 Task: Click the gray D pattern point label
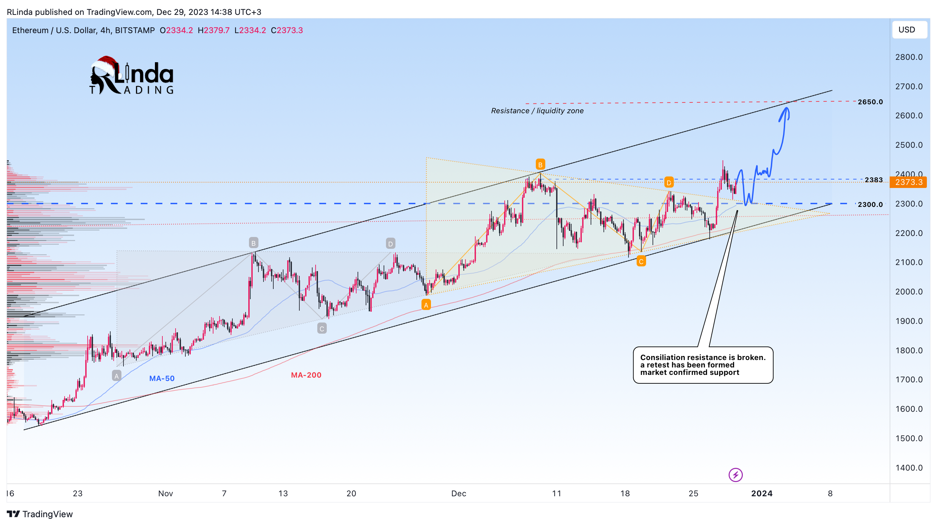click(x=390, y=243)
